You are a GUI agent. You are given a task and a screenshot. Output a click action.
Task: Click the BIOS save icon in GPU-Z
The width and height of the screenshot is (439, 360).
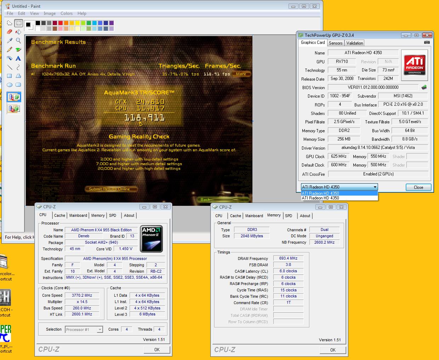[424, 87]
